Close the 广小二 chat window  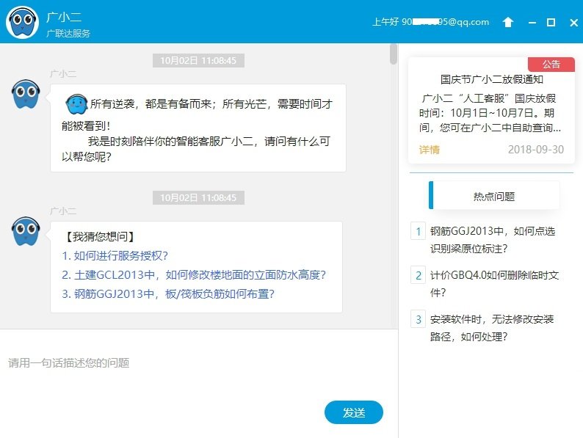(x=573, y=23)
